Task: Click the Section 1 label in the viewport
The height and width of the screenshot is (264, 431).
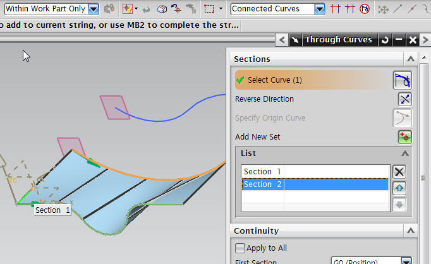Action: (x=52, y=210)
